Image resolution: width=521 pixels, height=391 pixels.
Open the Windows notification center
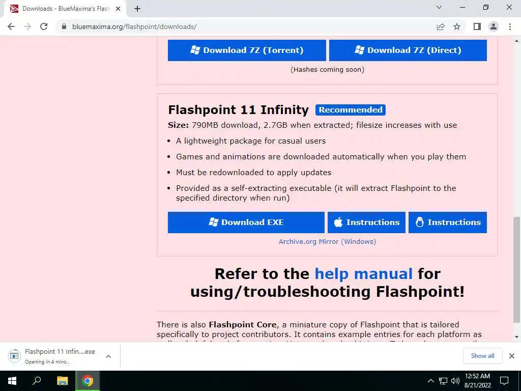pyautogui.click(x=504, y=381)
